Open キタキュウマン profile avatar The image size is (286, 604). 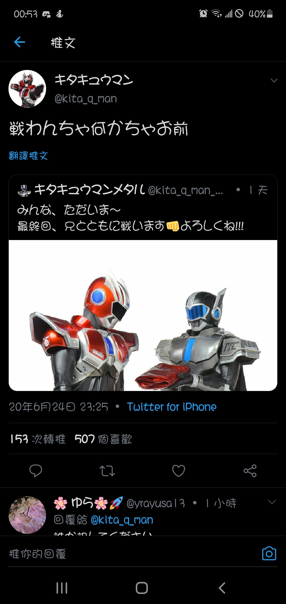[x=27, y=89]
